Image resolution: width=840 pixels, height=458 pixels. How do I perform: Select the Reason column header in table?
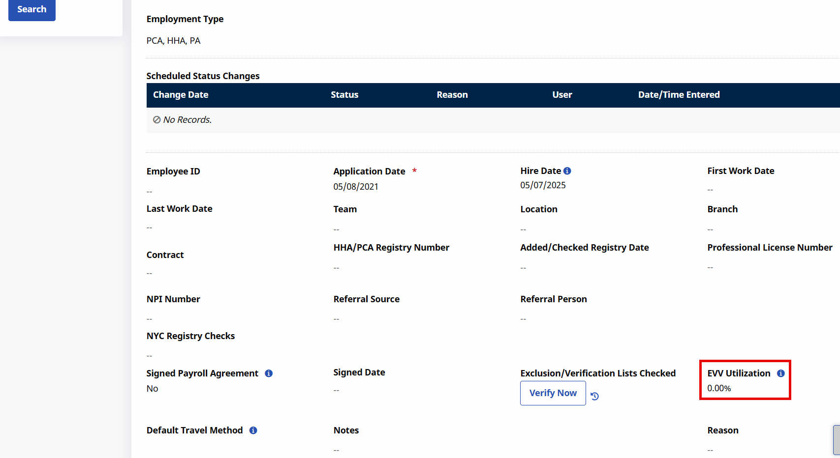pos(452,95)
